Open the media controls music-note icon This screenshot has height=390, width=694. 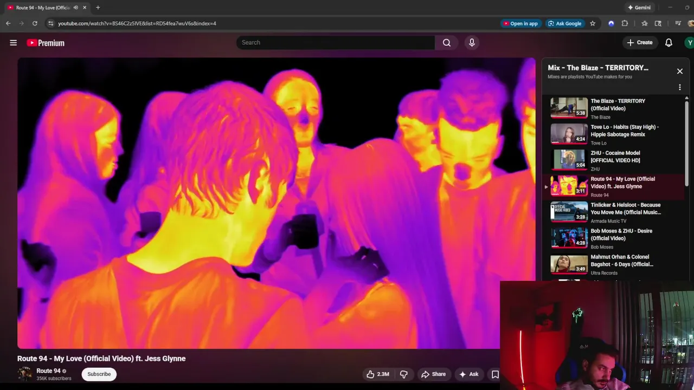[x=678, y=23]
